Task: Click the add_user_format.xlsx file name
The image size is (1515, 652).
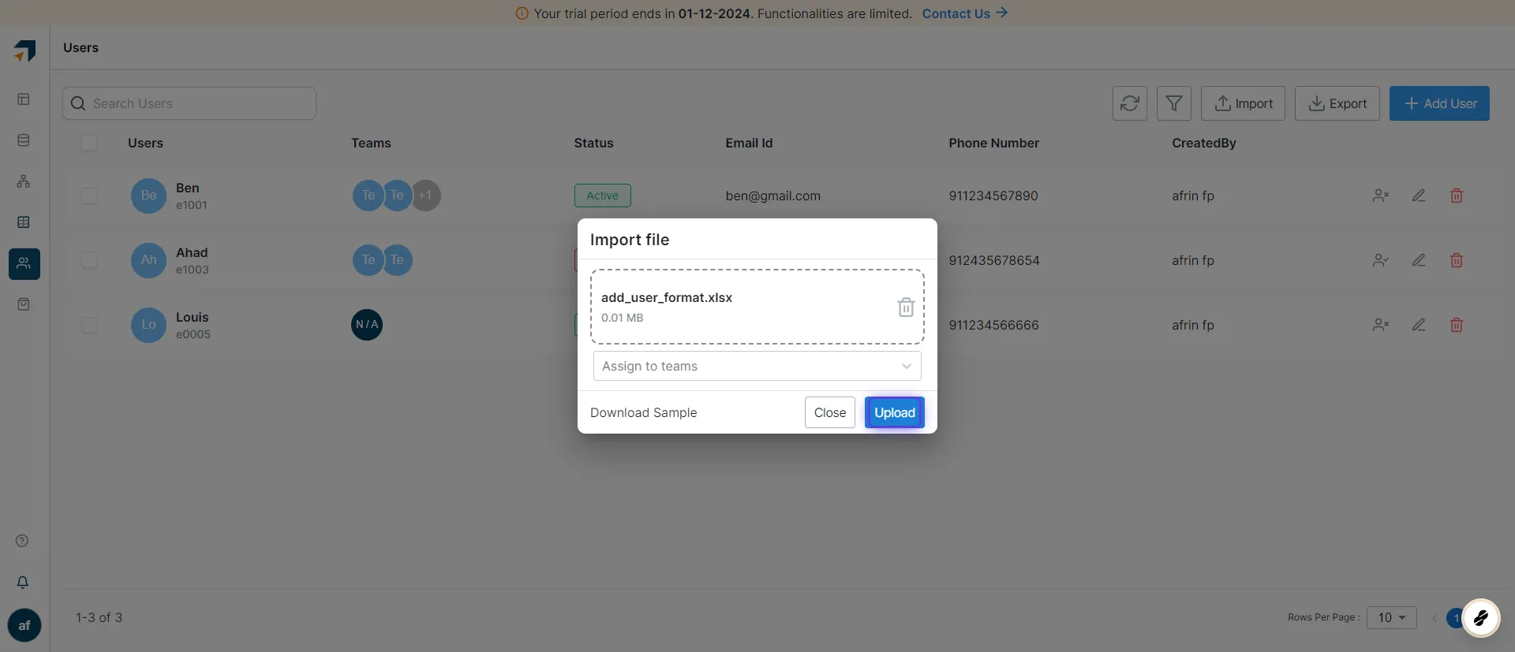Action: pos(666,297)
